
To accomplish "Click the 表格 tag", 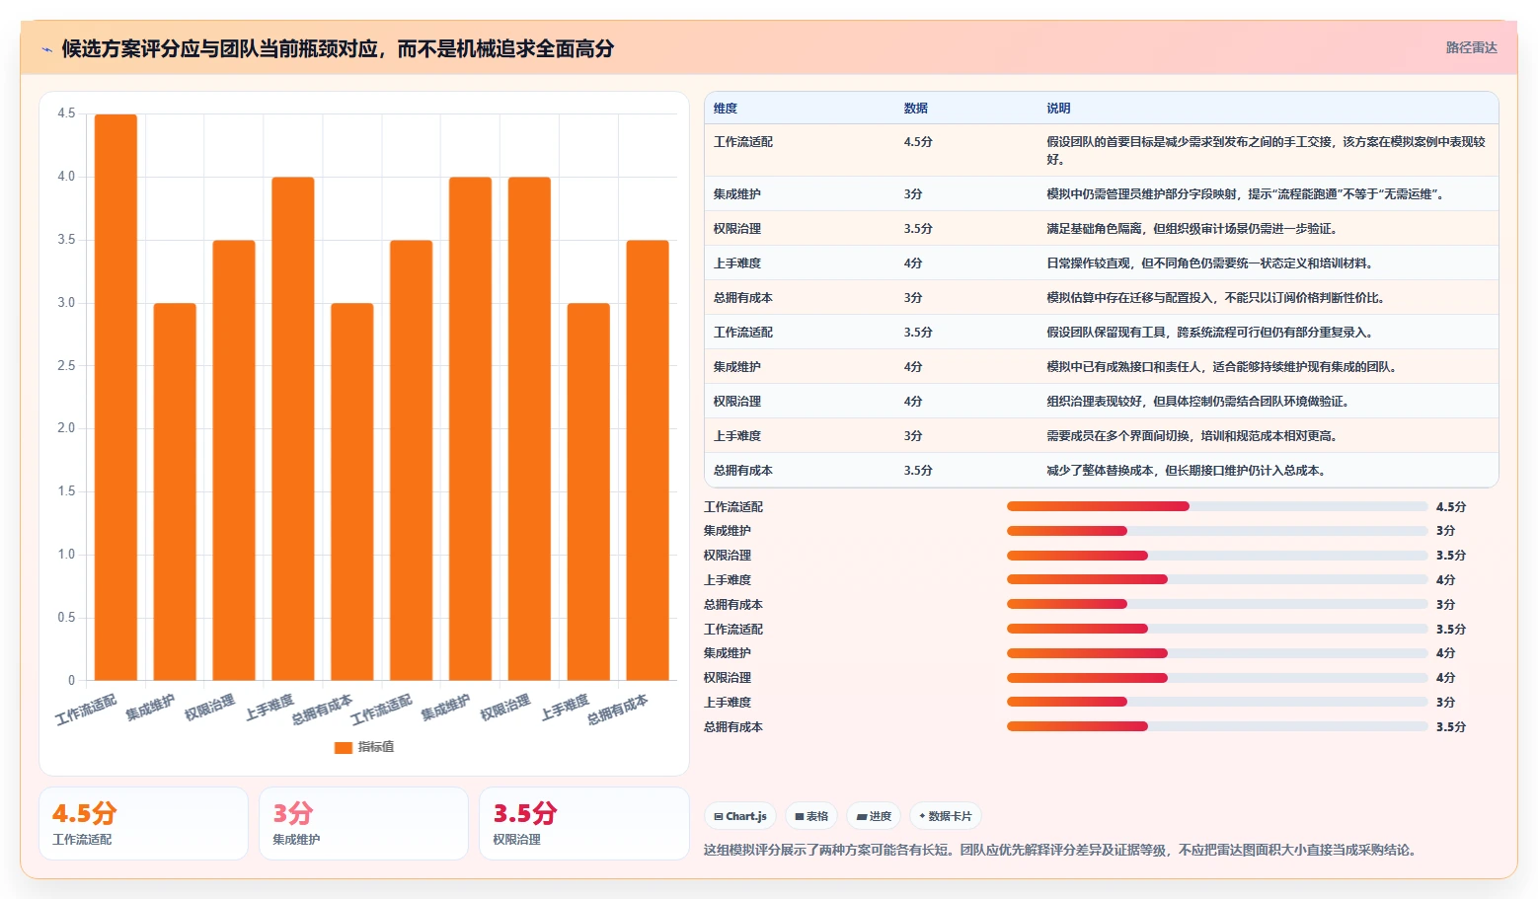I will pos(811,816).
